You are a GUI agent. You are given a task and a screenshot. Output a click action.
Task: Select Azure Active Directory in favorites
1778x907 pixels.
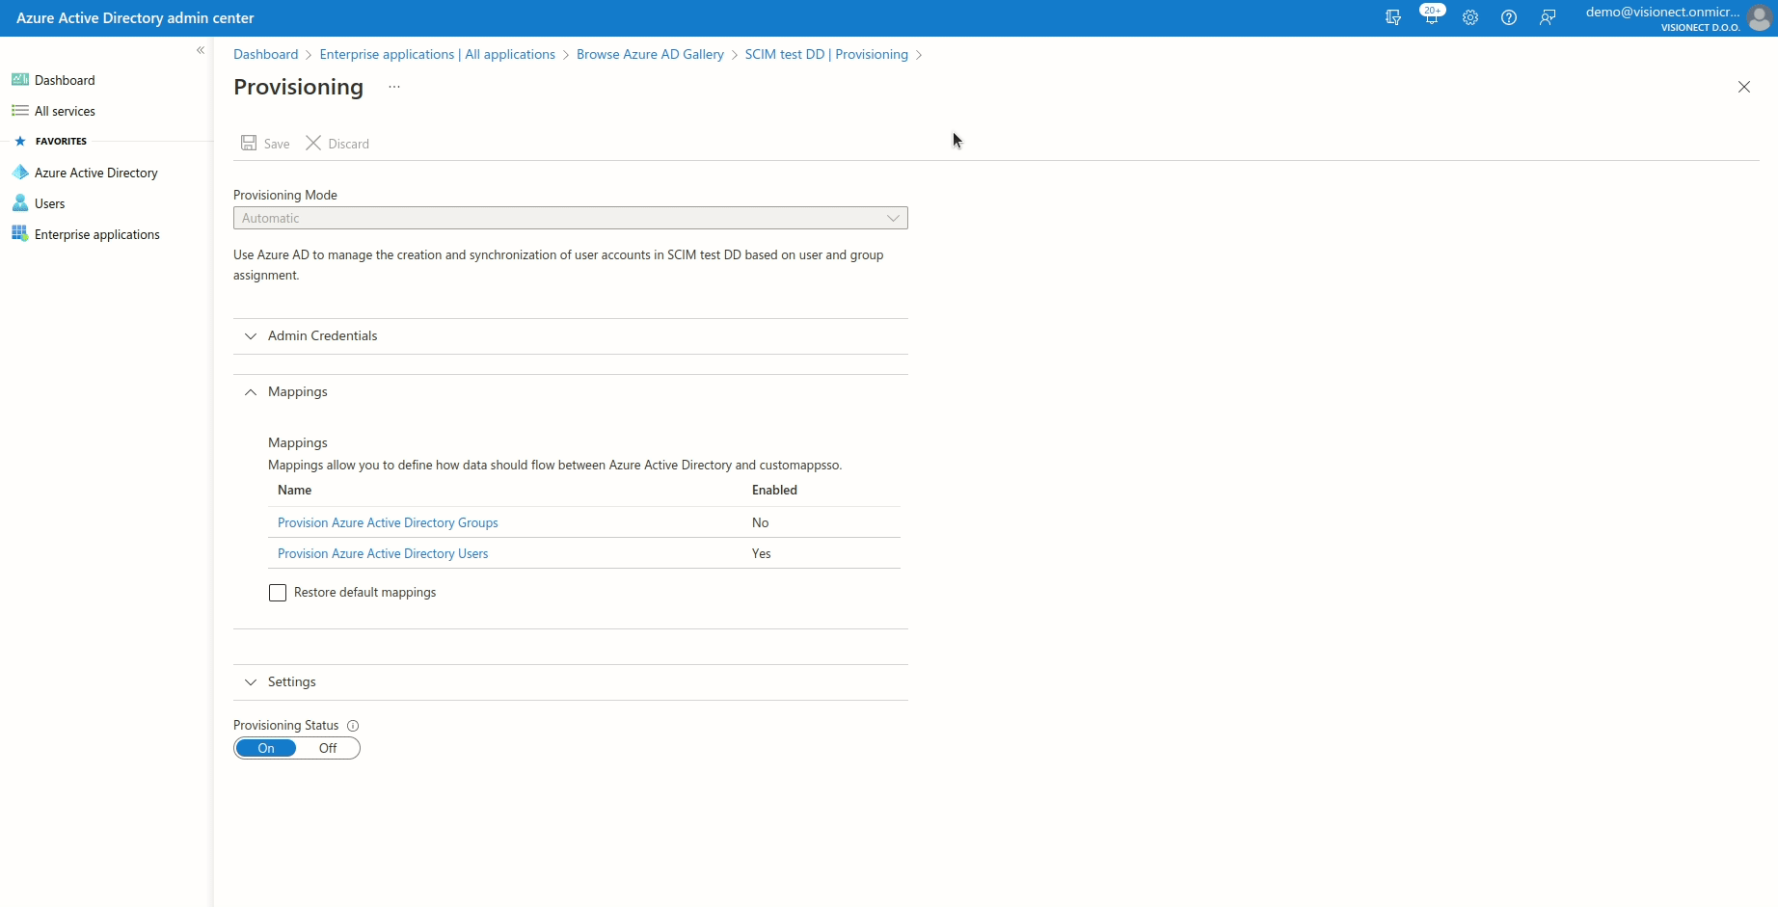tap(95, 173)
